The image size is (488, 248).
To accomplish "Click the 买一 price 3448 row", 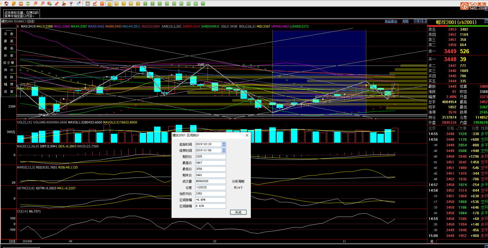I will [457, 59].
